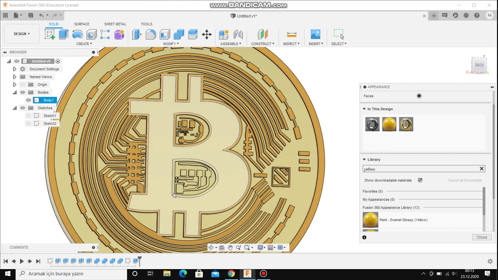Select the Revolve tool
The width and height of the screenshot is (498, 280).
(x=77, y=34)
